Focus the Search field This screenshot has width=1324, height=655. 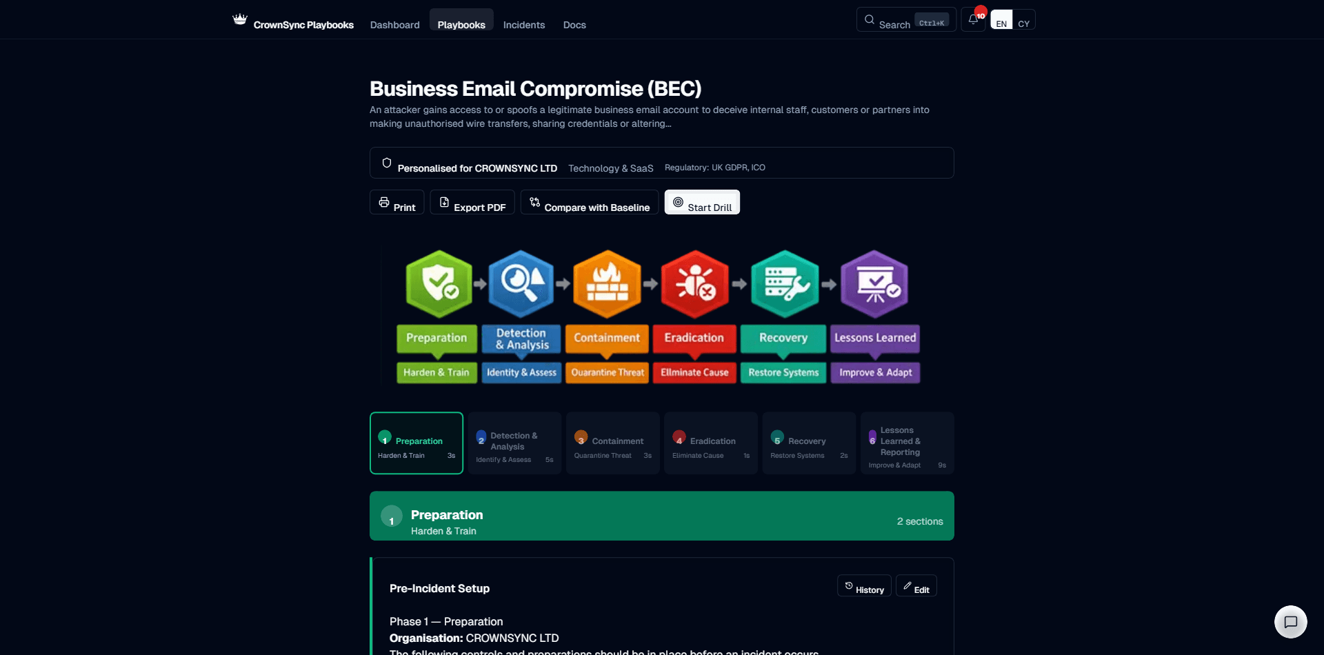tap(906, 19)
